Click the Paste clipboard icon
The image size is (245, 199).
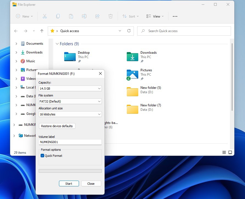(71, 16)
